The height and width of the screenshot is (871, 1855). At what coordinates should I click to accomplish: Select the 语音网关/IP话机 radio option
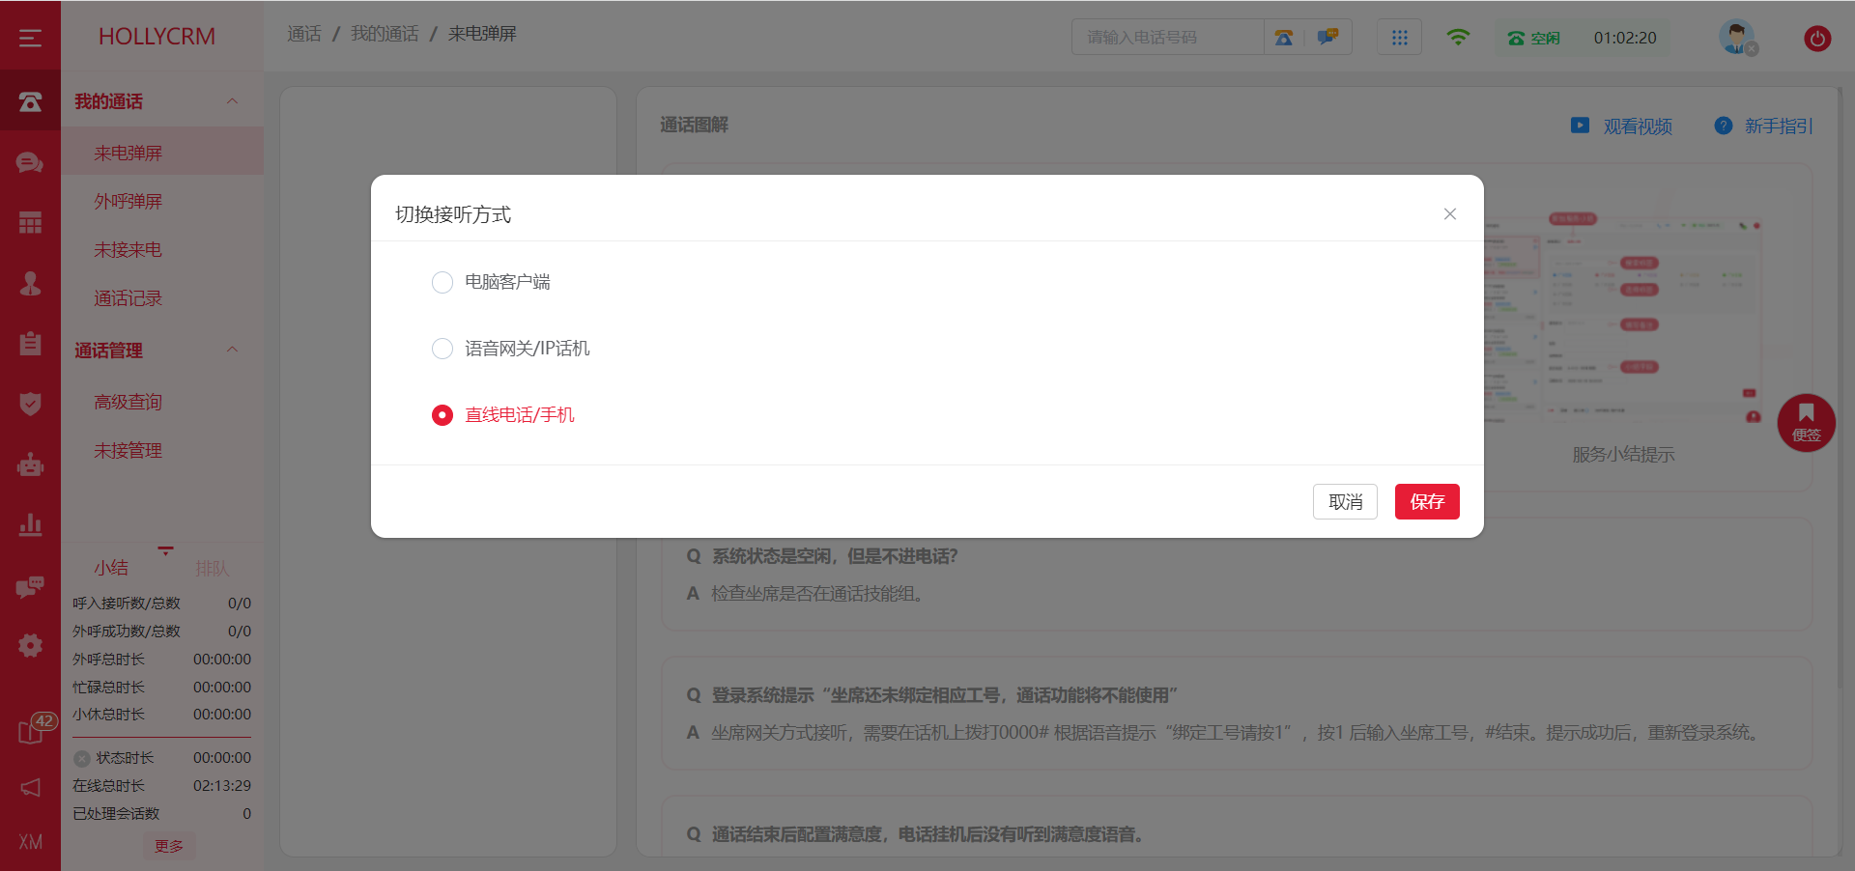pos(442,349)
